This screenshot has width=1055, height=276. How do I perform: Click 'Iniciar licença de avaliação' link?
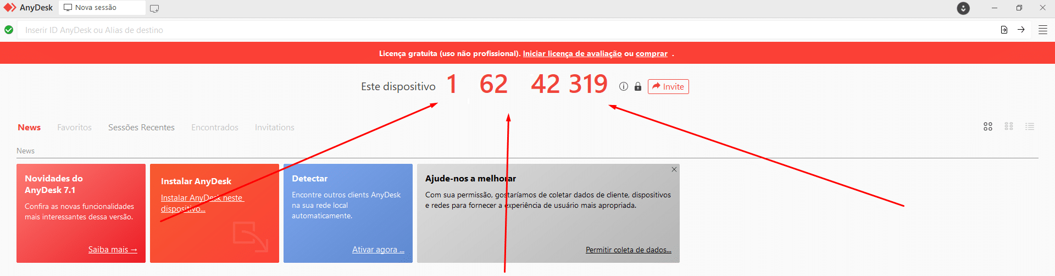pos(572,53)
